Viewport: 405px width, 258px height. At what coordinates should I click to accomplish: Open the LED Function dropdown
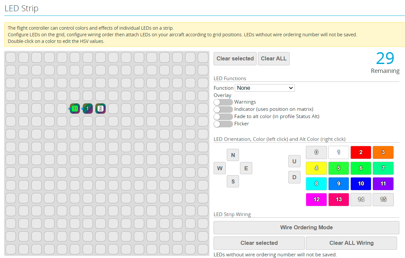click(264, 88)
